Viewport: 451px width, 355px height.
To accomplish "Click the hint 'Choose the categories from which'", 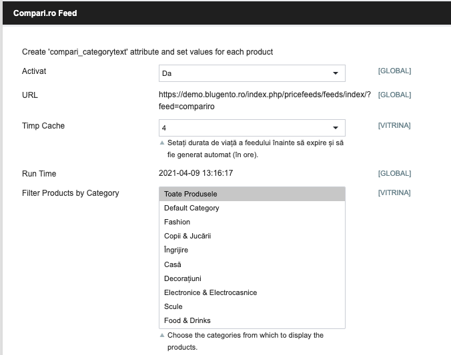I will point(246,341).
